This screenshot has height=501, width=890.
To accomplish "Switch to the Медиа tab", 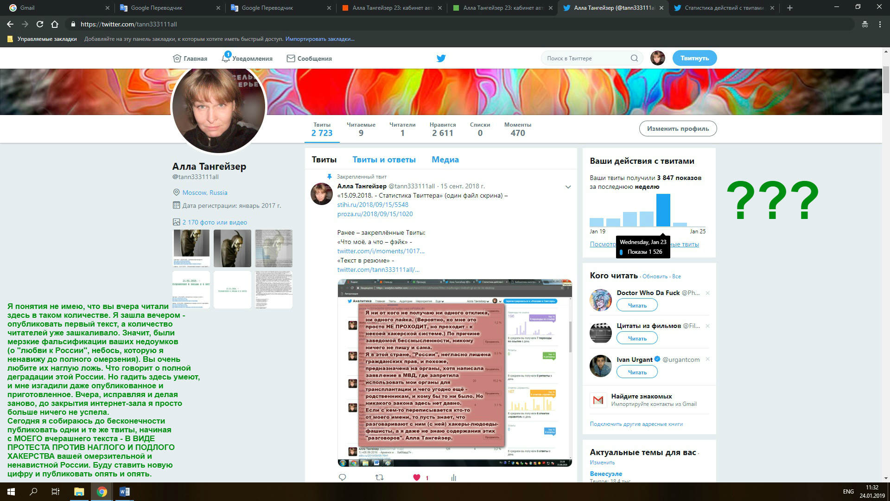I will point(445,160).
